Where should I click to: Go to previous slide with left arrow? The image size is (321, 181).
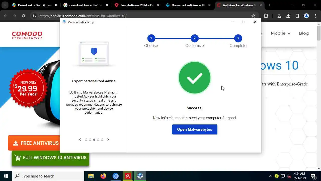tap(80, 140)
